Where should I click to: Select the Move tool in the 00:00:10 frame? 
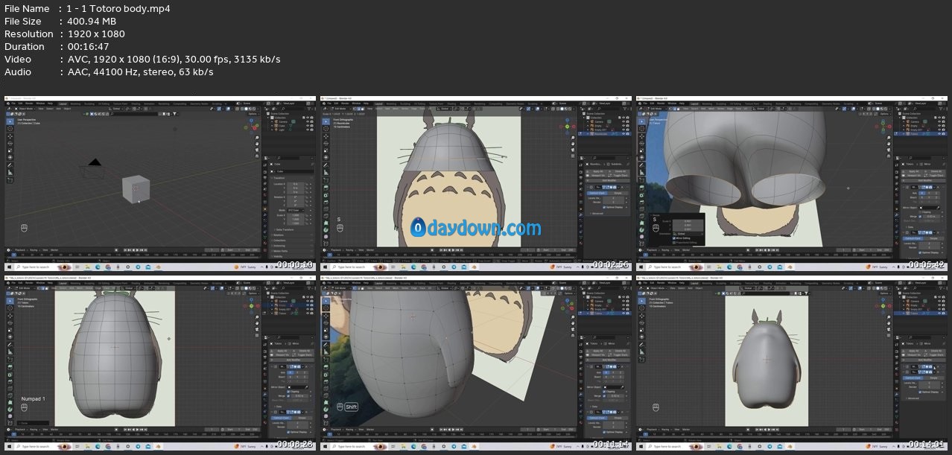(10, 136)
